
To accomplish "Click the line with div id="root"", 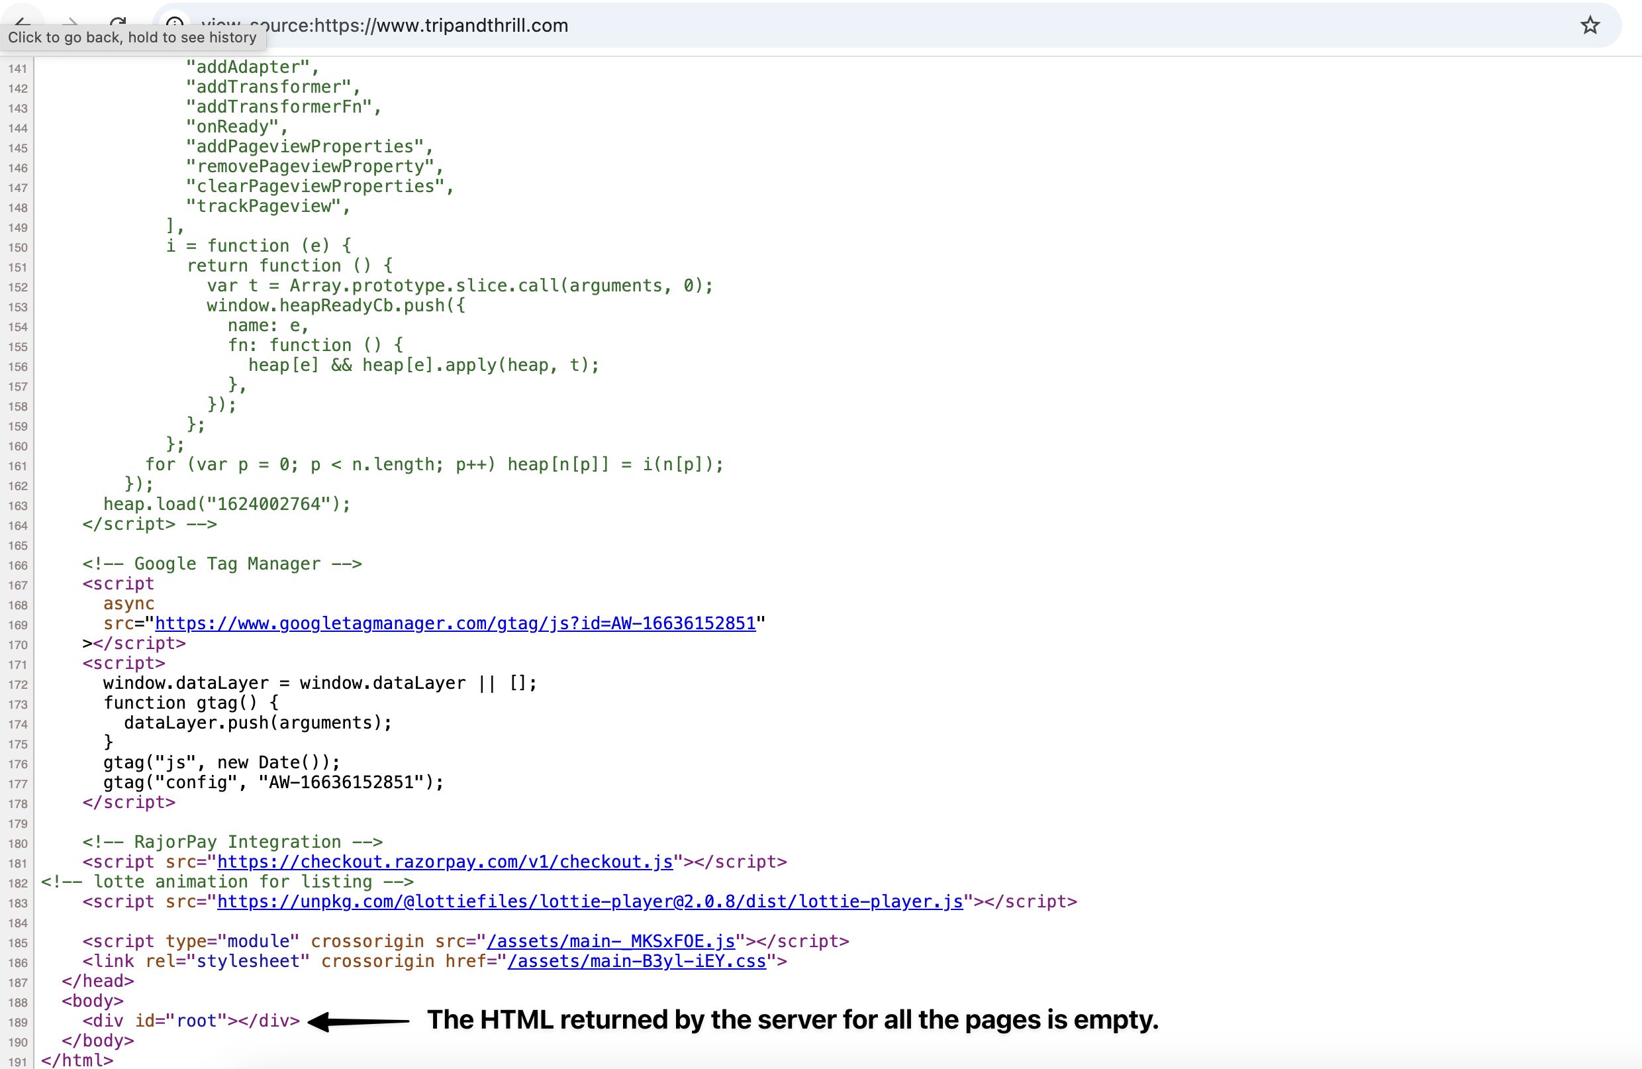I will point(191,1021).
